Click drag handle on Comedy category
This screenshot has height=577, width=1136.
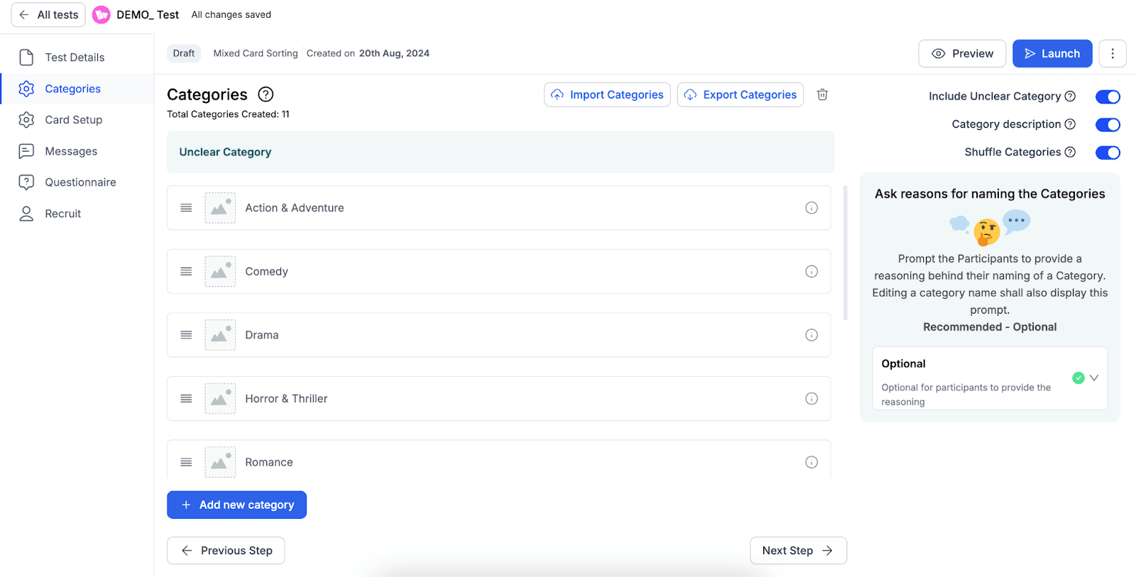186,271
